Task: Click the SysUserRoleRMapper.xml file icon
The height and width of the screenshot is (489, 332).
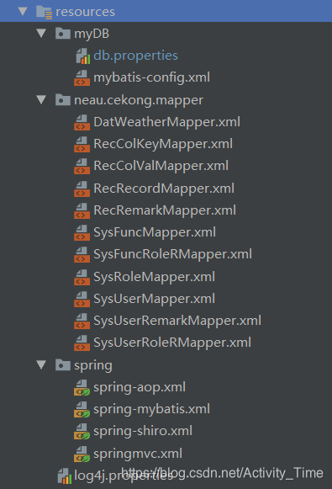Action: point(82,343)
